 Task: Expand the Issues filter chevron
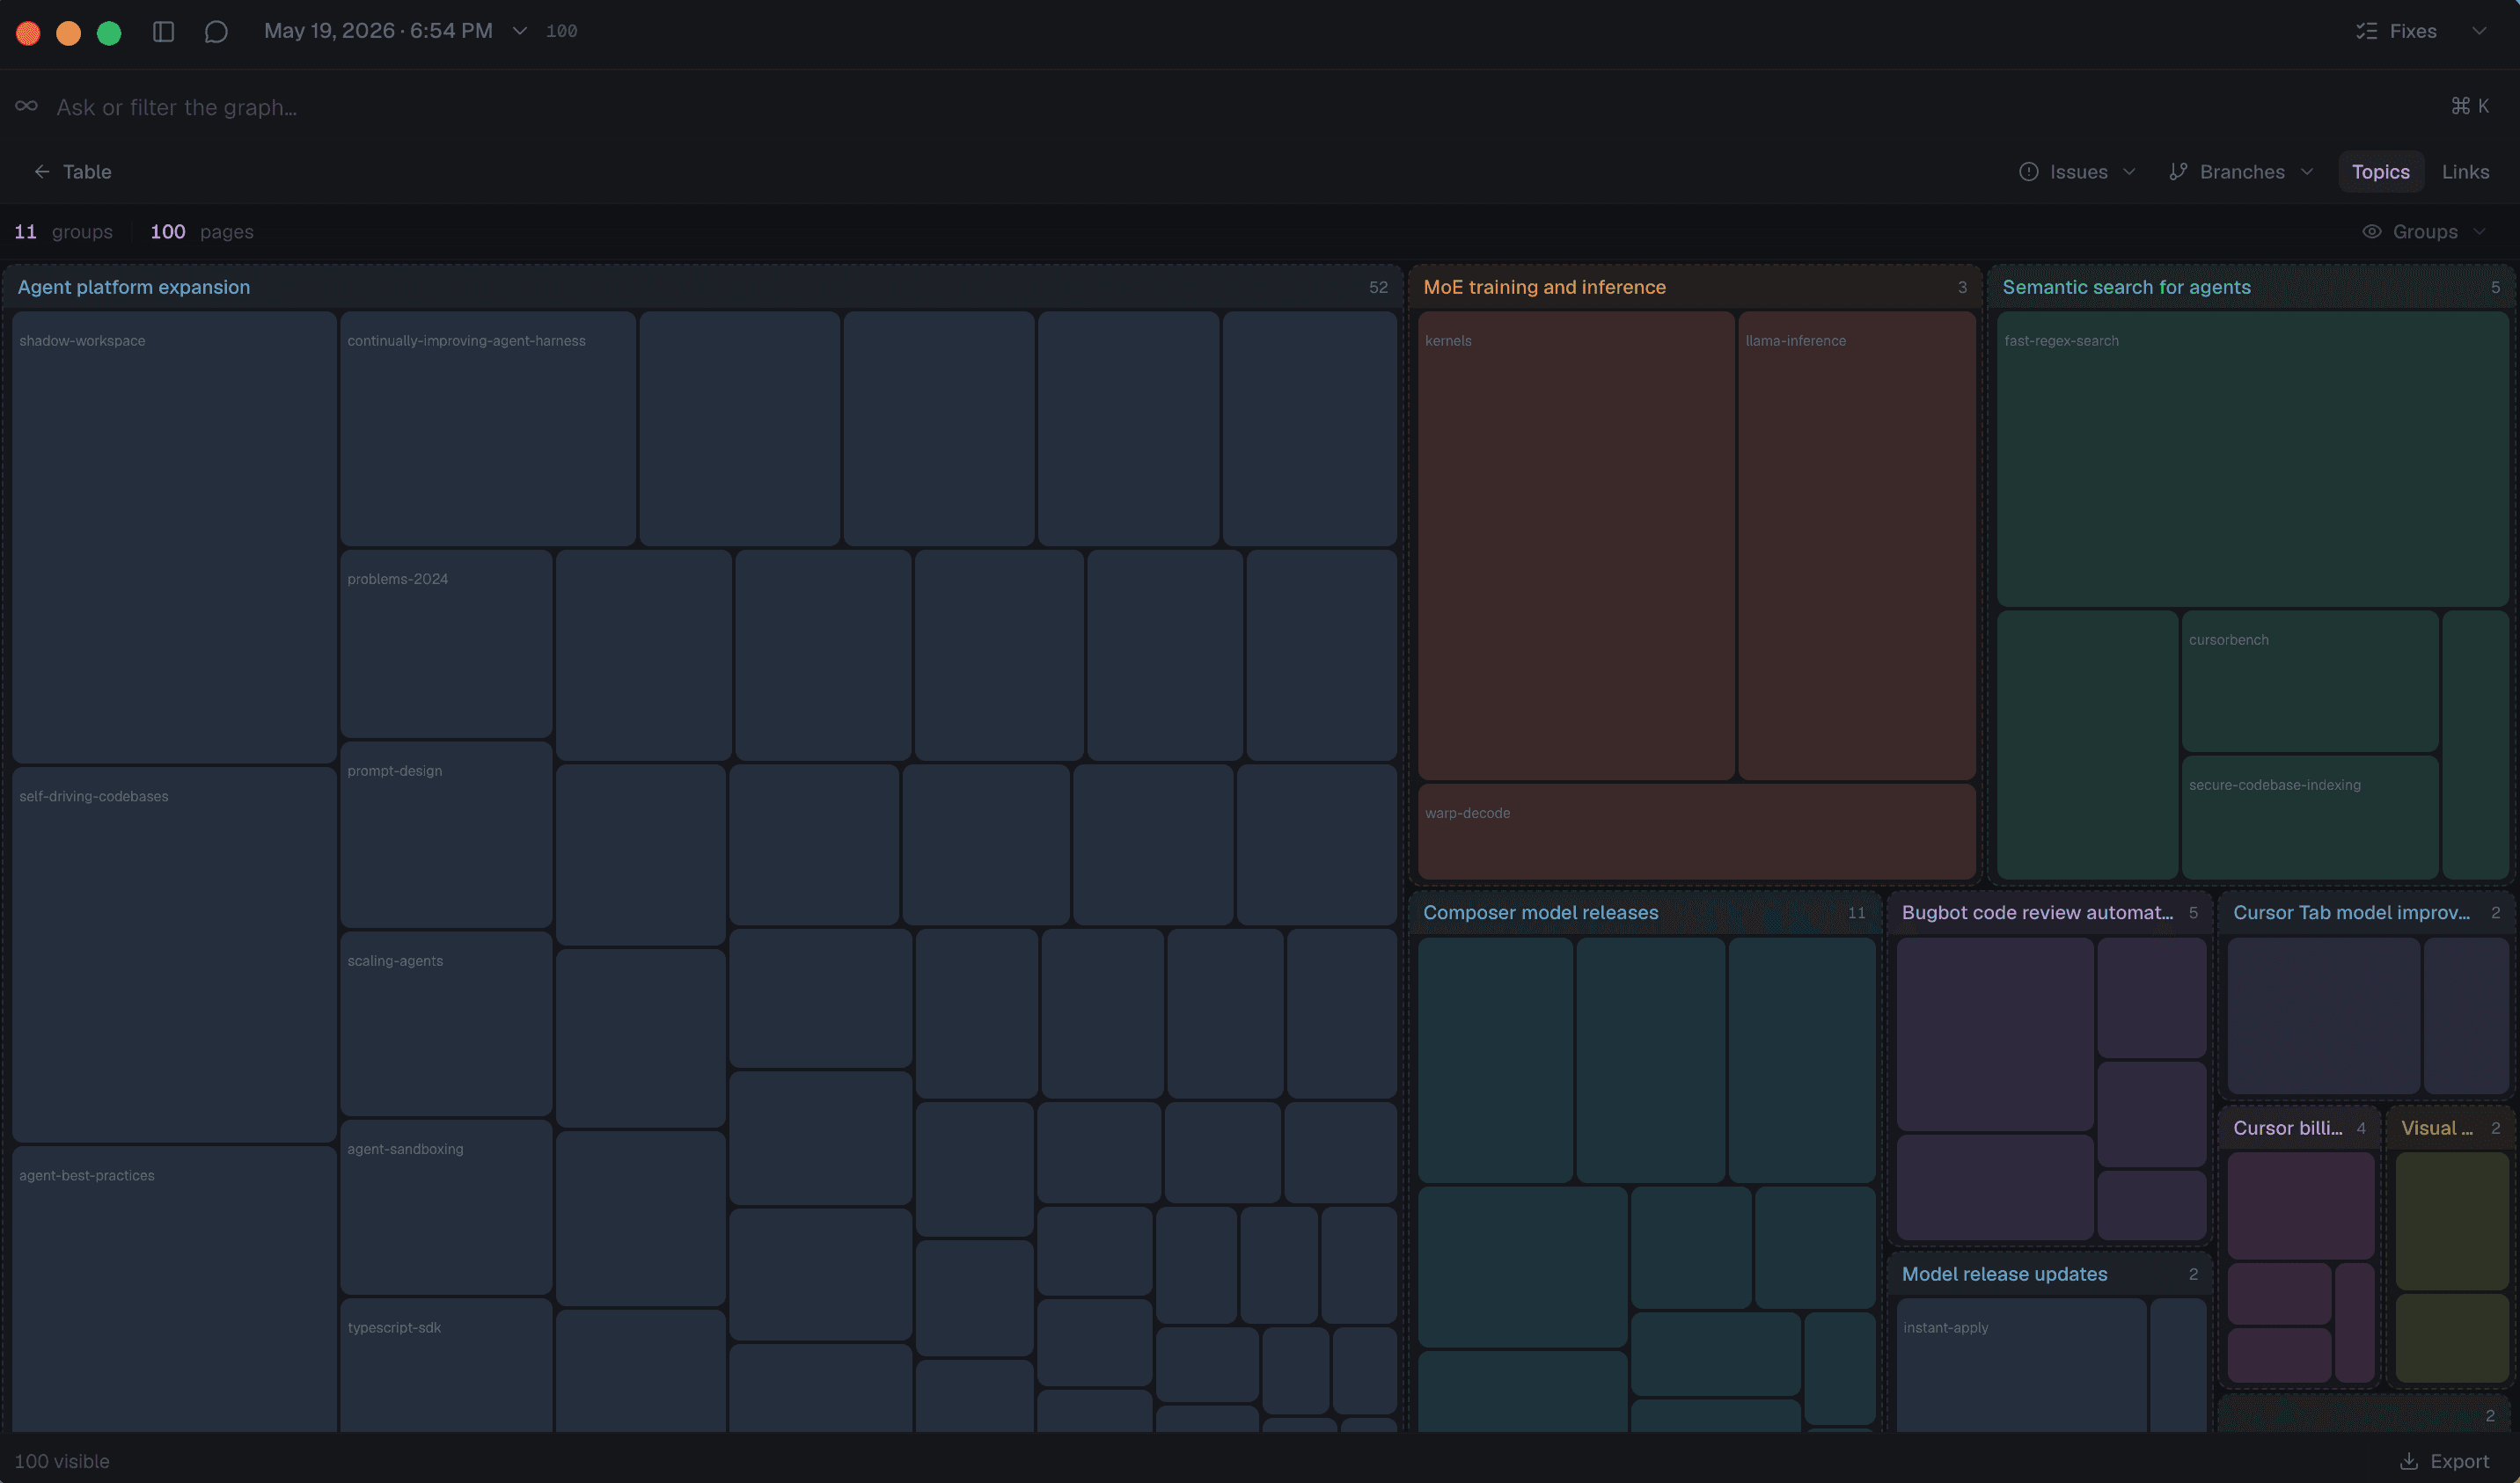pyautogui.click(x=2129, y=172)
